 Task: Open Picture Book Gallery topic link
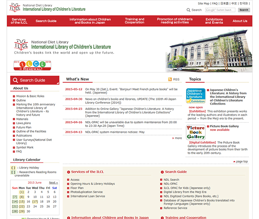tap(224, 126)
